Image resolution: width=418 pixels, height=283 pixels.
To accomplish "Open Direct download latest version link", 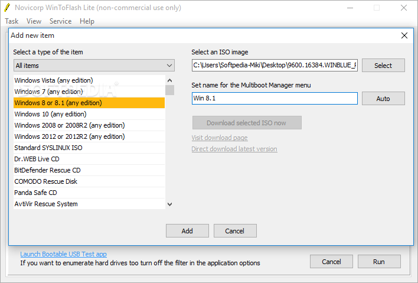I will (234, 149).
